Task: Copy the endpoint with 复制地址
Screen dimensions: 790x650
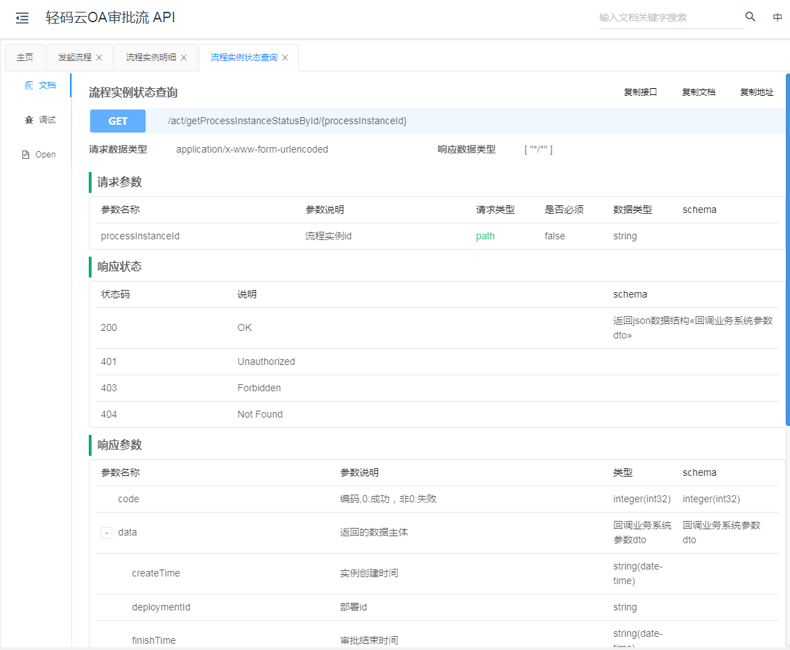Action: [x=756, y=92]
